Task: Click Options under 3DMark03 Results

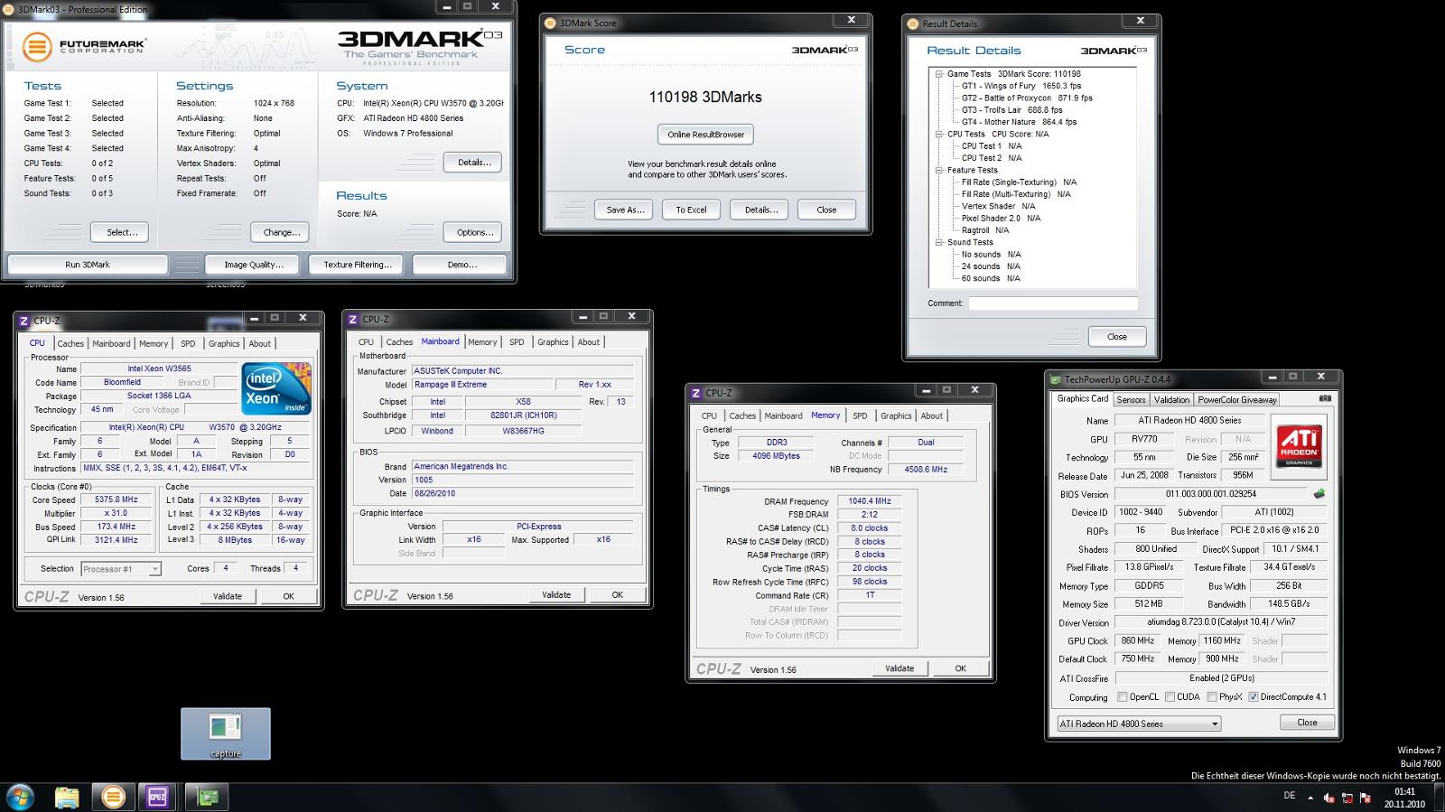Action: [473, 232]
